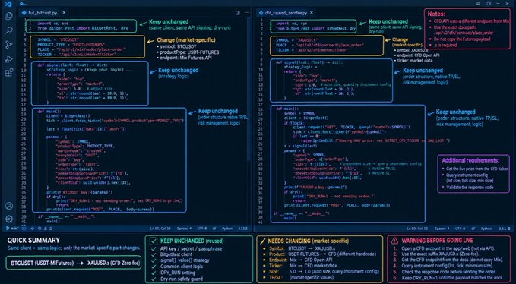Viewport: 516px width, 284px height.
Task: Switch to the fut_bitcust.py tab
Action: click(43, 13)
